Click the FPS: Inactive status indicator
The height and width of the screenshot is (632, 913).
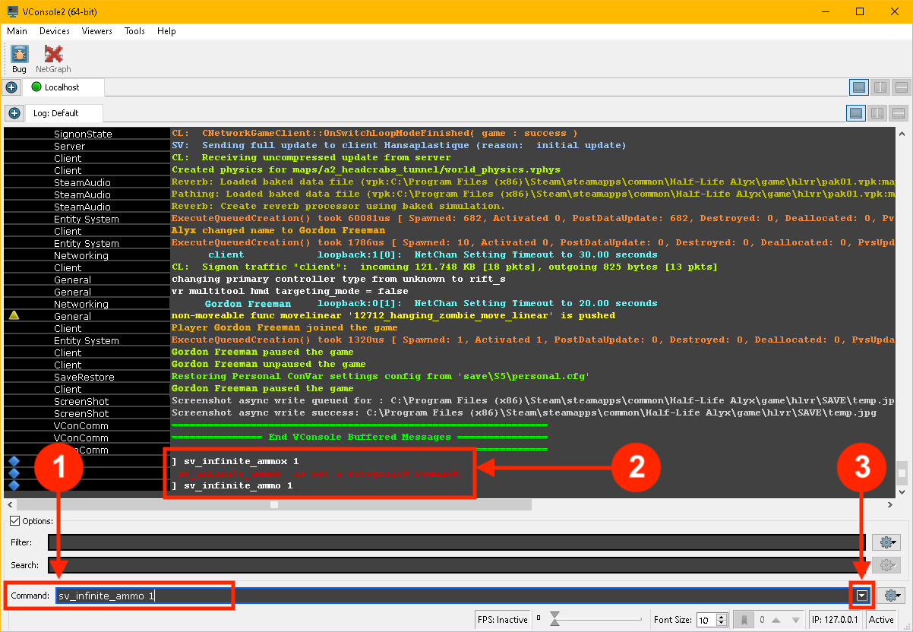coord(502,620)
